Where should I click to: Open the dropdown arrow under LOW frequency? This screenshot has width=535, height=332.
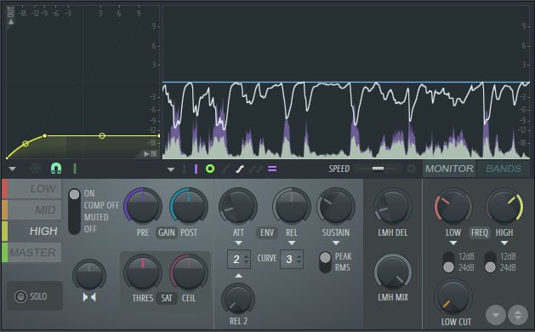453,243
